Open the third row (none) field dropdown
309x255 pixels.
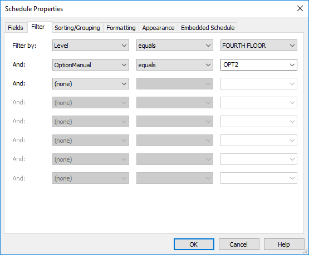91,84
